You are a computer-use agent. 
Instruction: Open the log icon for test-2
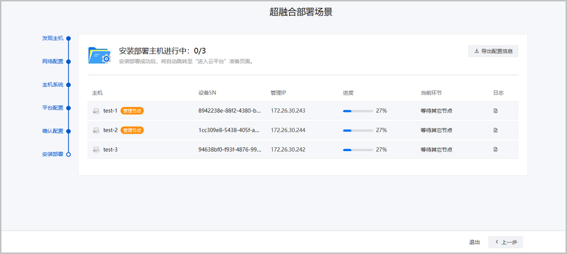coord(495,130)
